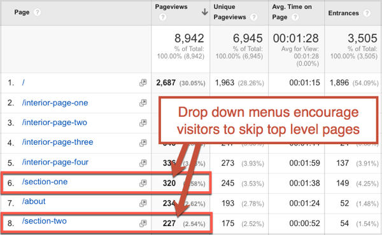The height and width of the screenshot is (235, 382).
Task: Click the help icon beside Unique Pageviews
Action: tap(254, 17)
